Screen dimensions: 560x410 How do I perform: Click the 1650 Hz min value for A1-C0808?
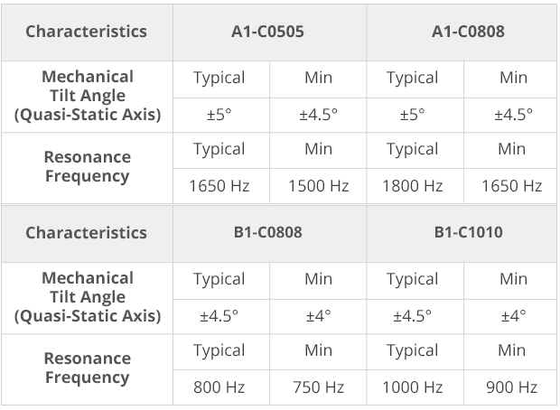(x=510, y=186)
